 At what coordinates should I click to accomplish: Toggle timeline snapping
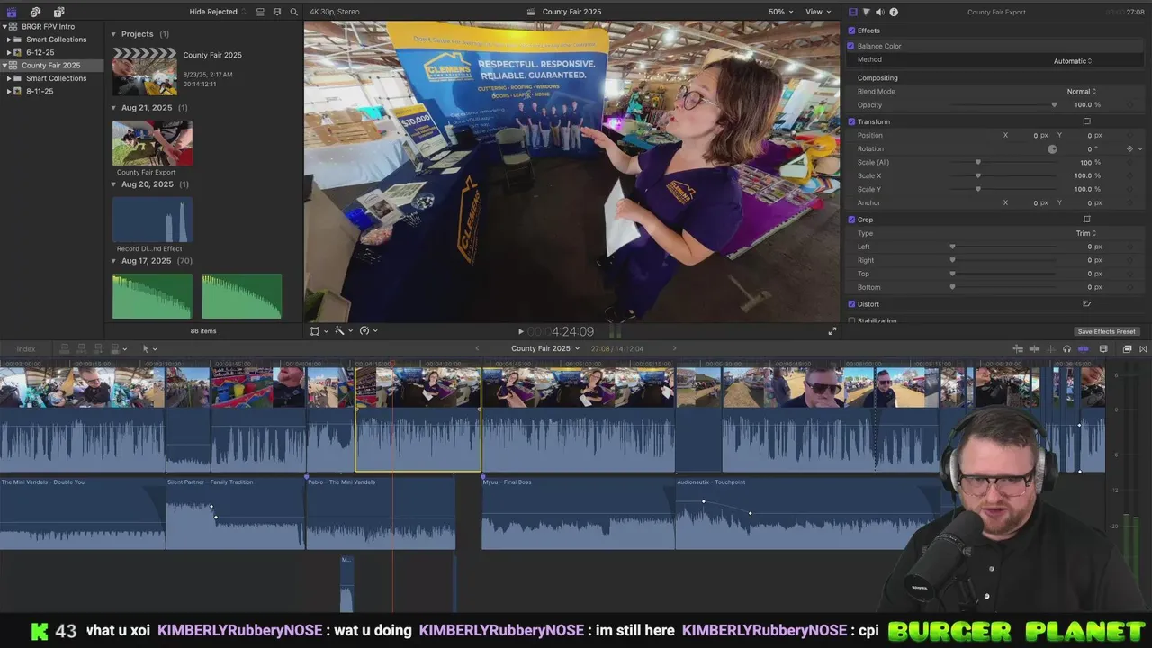click(1083, 348)
